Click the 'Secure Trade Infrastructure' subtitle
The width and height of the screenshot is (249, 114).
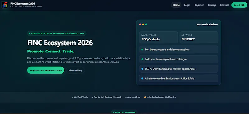26,7
